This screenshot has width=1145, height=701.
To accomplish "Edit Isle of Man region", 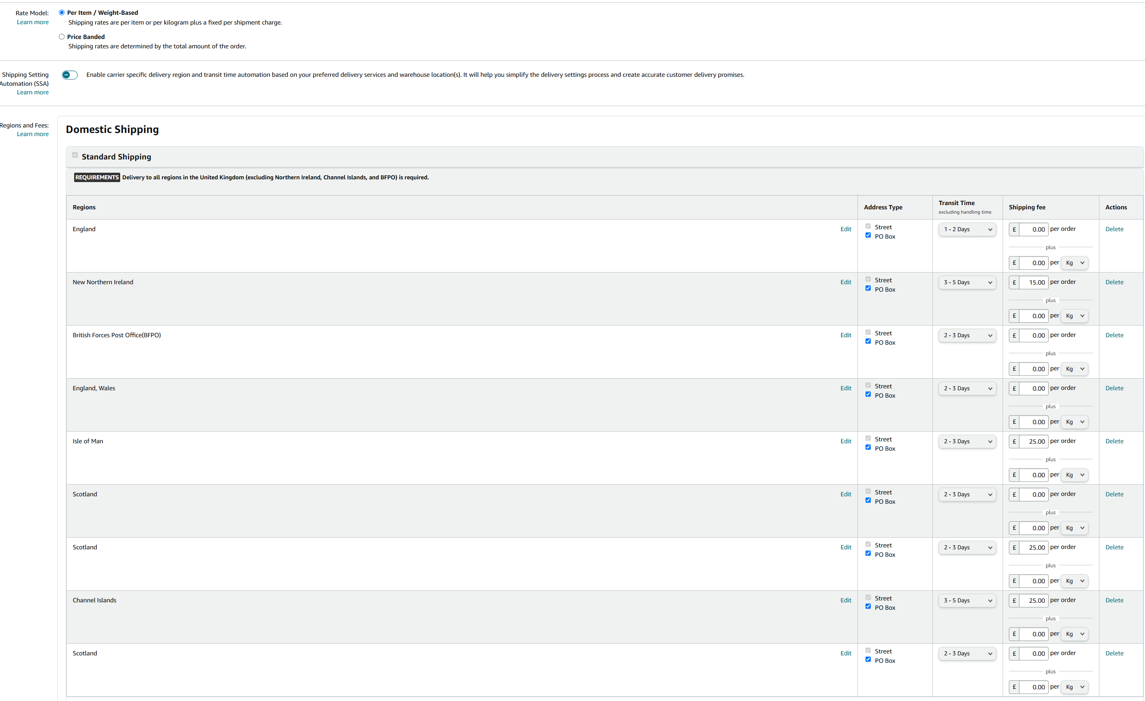I will point(846,441).
